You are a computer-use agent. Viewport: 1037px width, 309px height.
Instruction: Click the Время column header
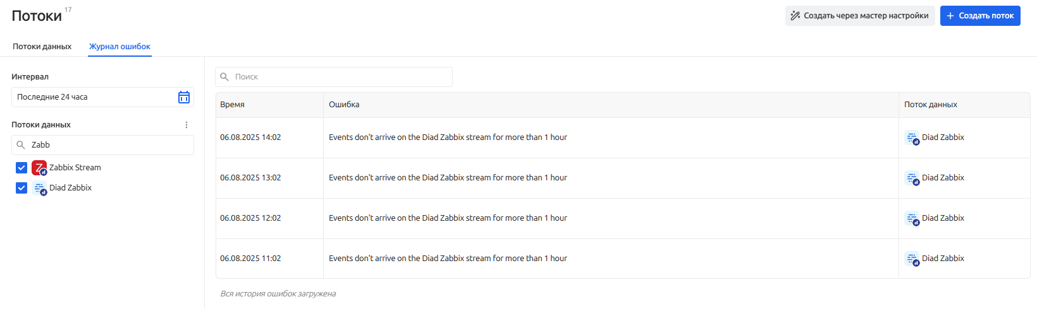click(232, 105)
